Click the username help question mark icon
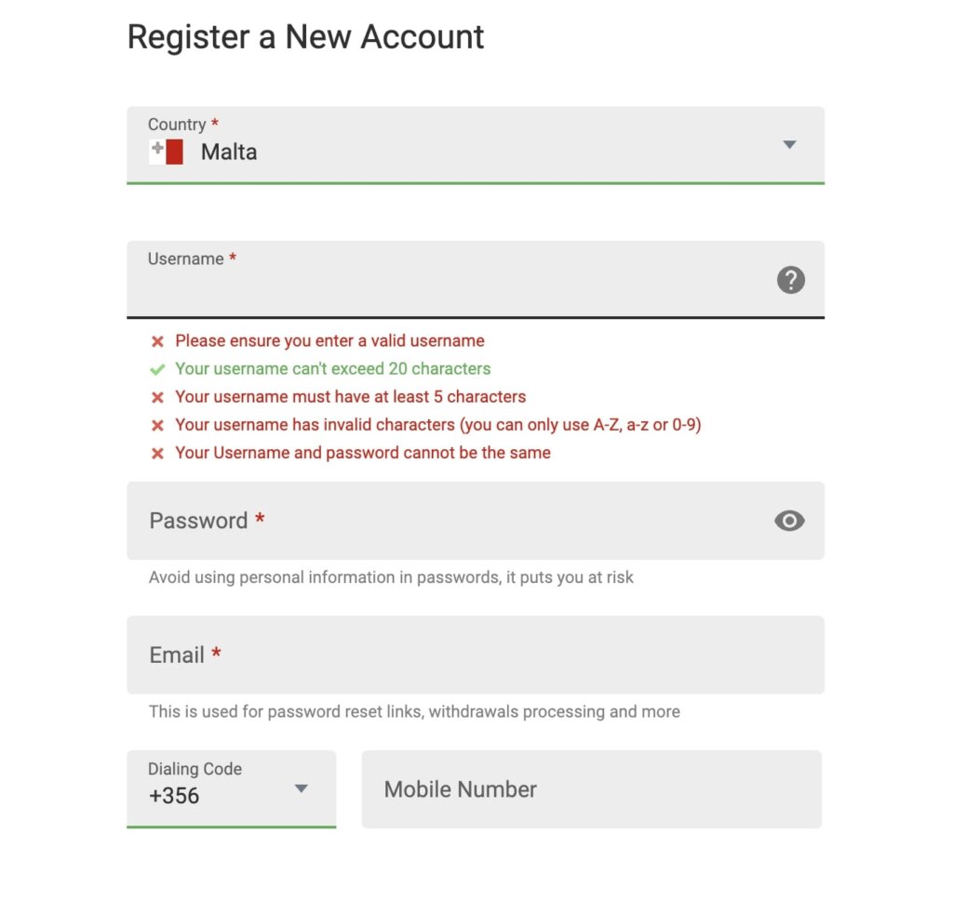 point(791,280)
